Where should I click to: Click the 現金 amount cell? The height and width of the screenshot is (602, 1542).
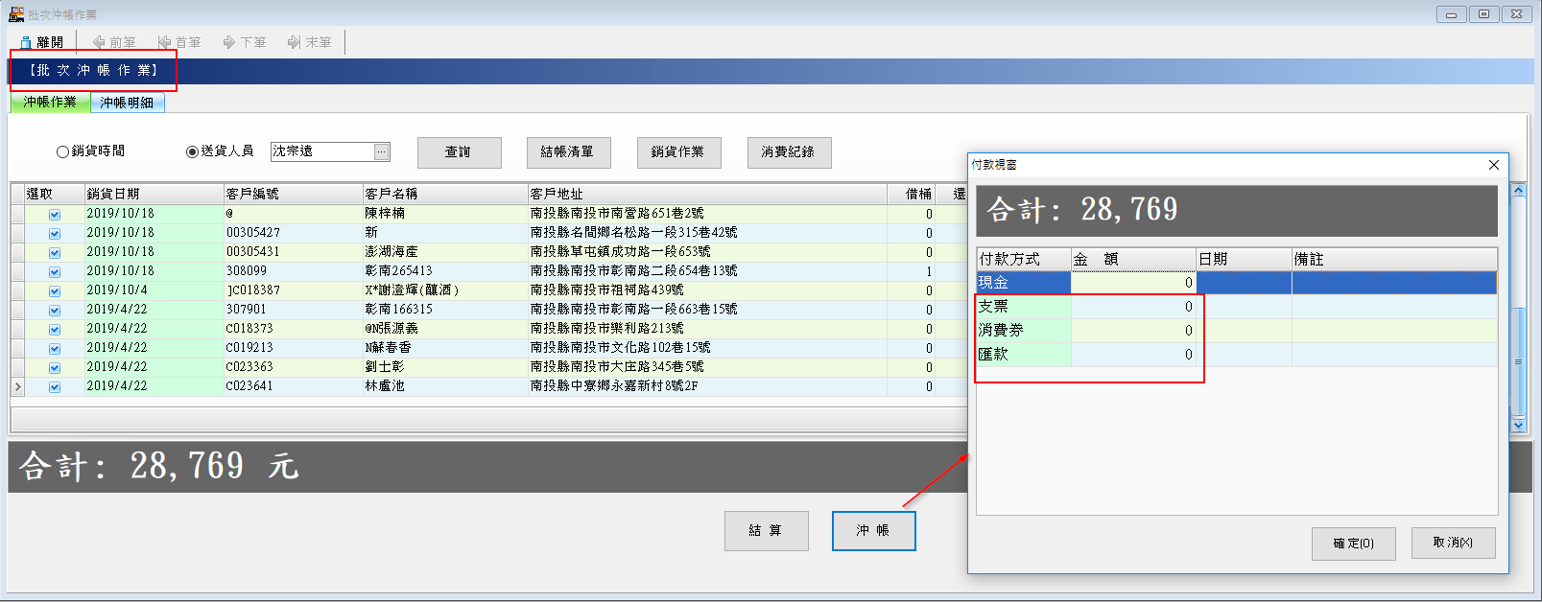1133,283
